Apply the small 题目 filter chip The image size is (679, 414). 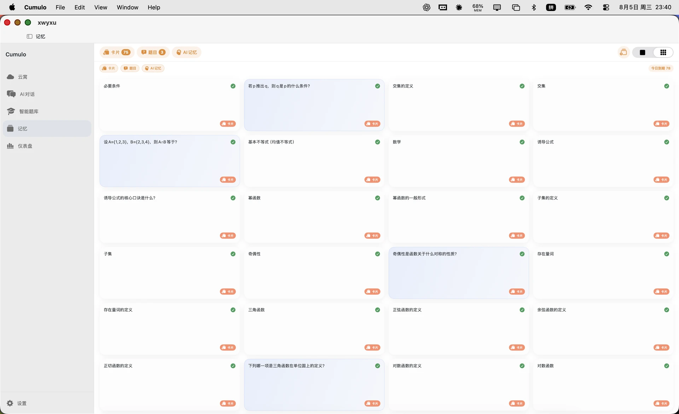click(130, 68)
